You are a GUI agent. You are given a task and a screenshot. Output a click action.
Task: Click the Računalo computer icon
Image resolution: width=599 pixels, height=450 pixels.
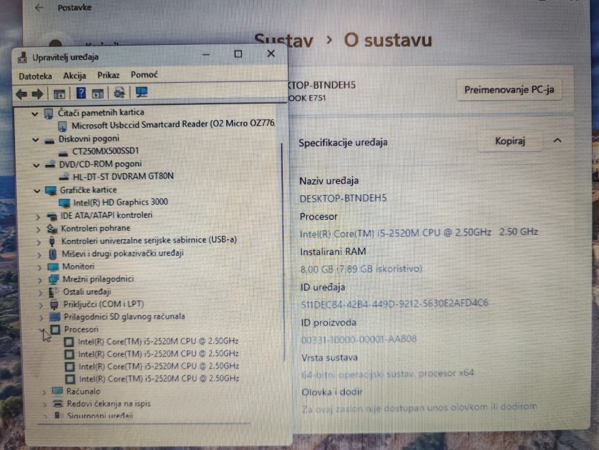pyautogui.click(x=57, y=391)
